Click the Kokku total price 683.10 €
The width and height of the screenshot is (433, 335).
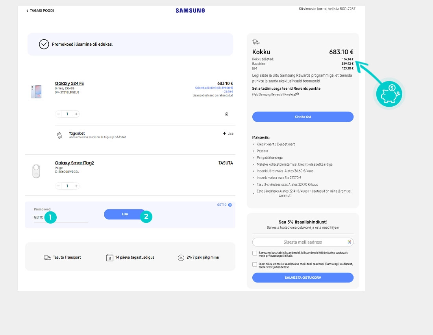341,52
